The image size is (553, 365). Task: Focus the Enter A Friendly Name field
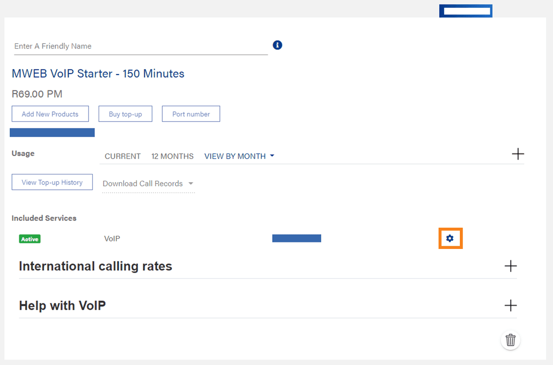tap(141, 46)
